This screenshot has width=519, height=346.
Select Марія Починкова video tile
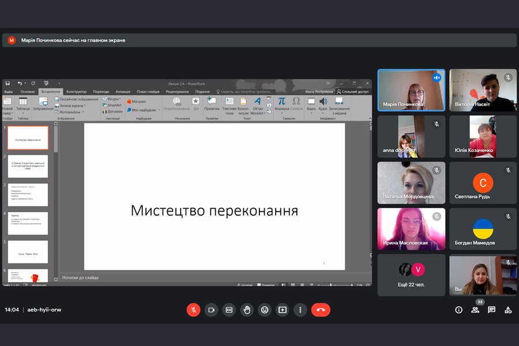(411, 90)
